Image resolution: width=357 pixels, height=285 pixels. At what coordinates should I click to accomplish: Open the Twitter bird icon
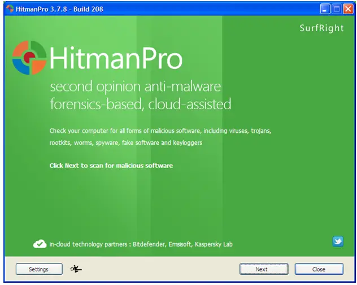[x=338, y=241]
